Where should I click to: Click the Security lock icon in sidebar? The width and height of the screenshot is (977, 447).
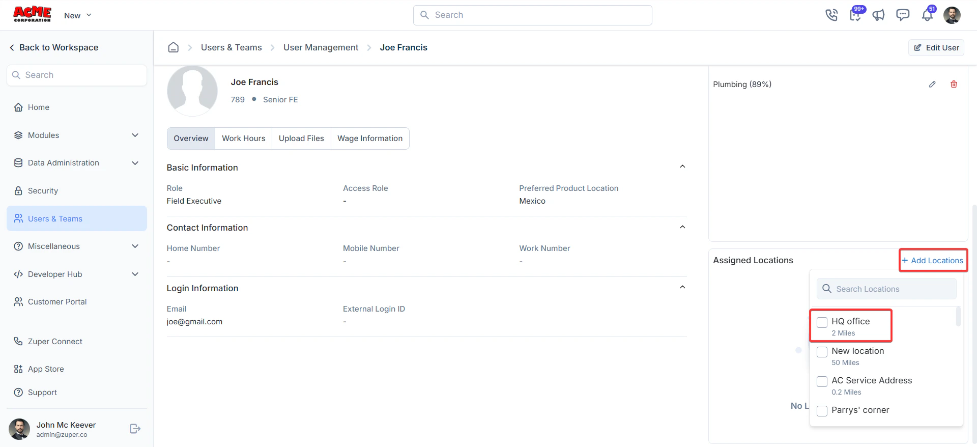(18, 191)
